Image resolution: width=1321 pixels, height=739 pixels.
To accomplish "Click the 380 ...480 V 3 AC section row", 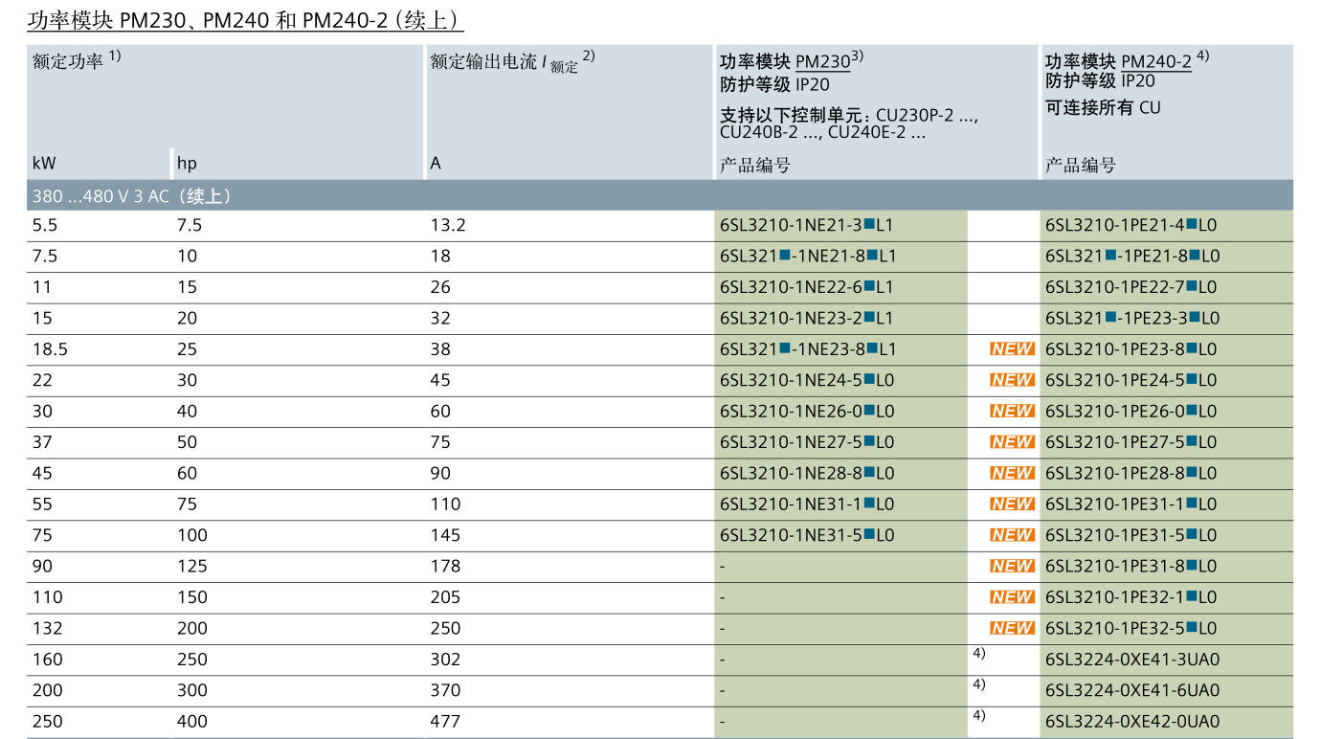I will click(660, 195).
